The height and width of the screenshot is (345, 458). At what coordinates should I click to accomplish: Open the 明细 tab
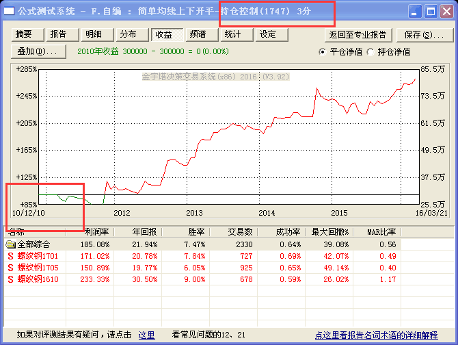click(94, 35)
